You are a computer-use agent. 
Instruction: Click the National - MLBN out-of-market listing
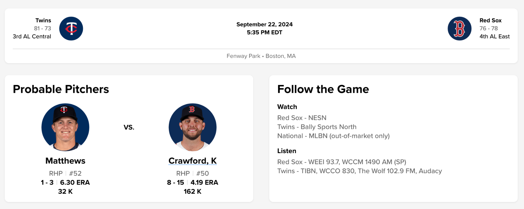tap(333, 136)
